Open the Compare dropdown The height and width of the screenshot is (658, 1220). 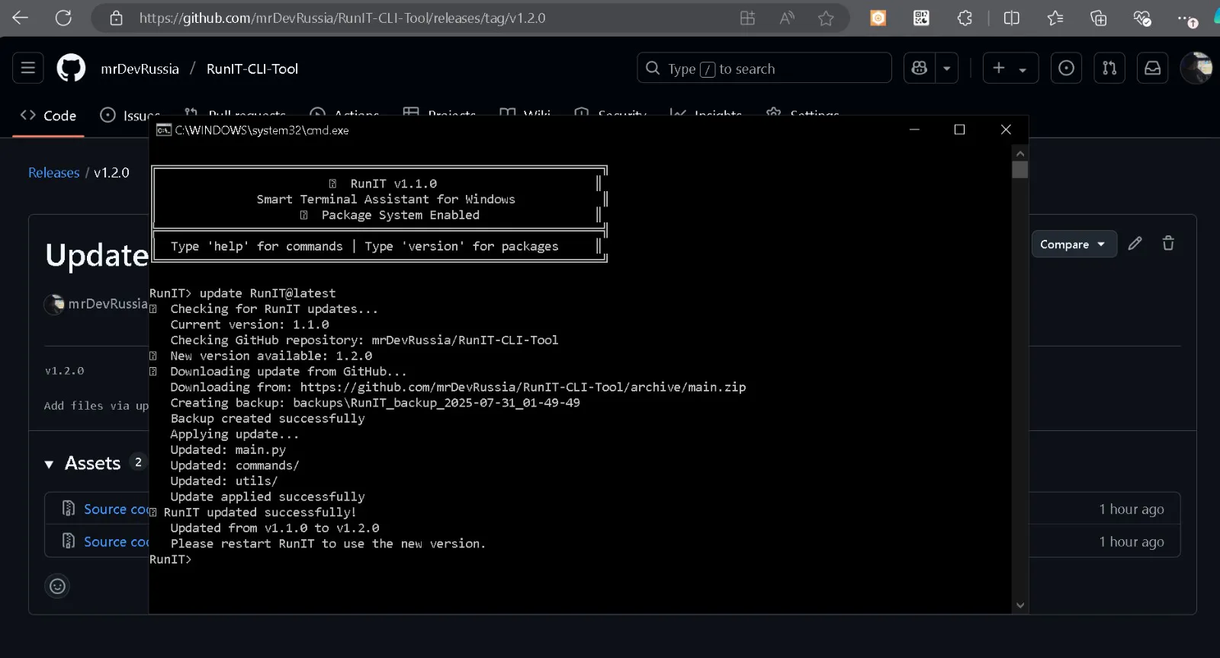coord(1074,244)
